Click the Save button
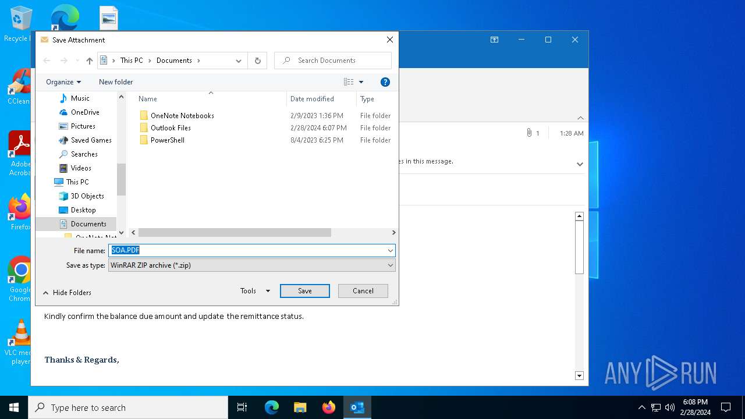This screenshot has width=745, height=419. 305,291
